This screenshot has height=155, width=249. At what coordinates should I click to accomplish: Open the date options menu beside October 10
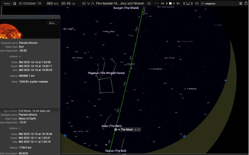pyautogui.click(x=20, y=4)
